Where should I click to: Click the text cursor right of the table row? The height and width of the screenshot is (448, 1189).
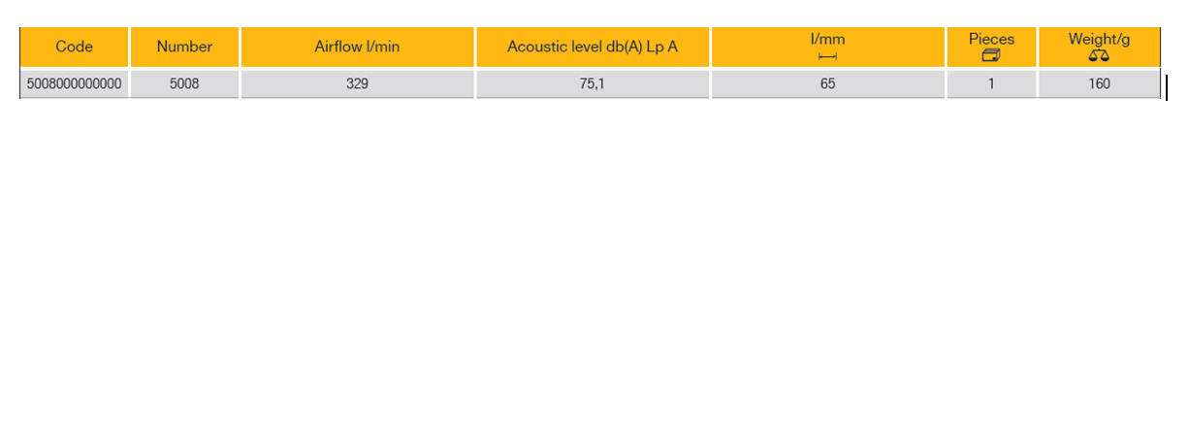click(x=1167, y=87)
